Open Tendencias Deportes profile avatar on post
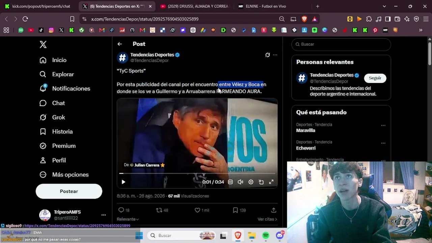432x243 pixels. 123,58
